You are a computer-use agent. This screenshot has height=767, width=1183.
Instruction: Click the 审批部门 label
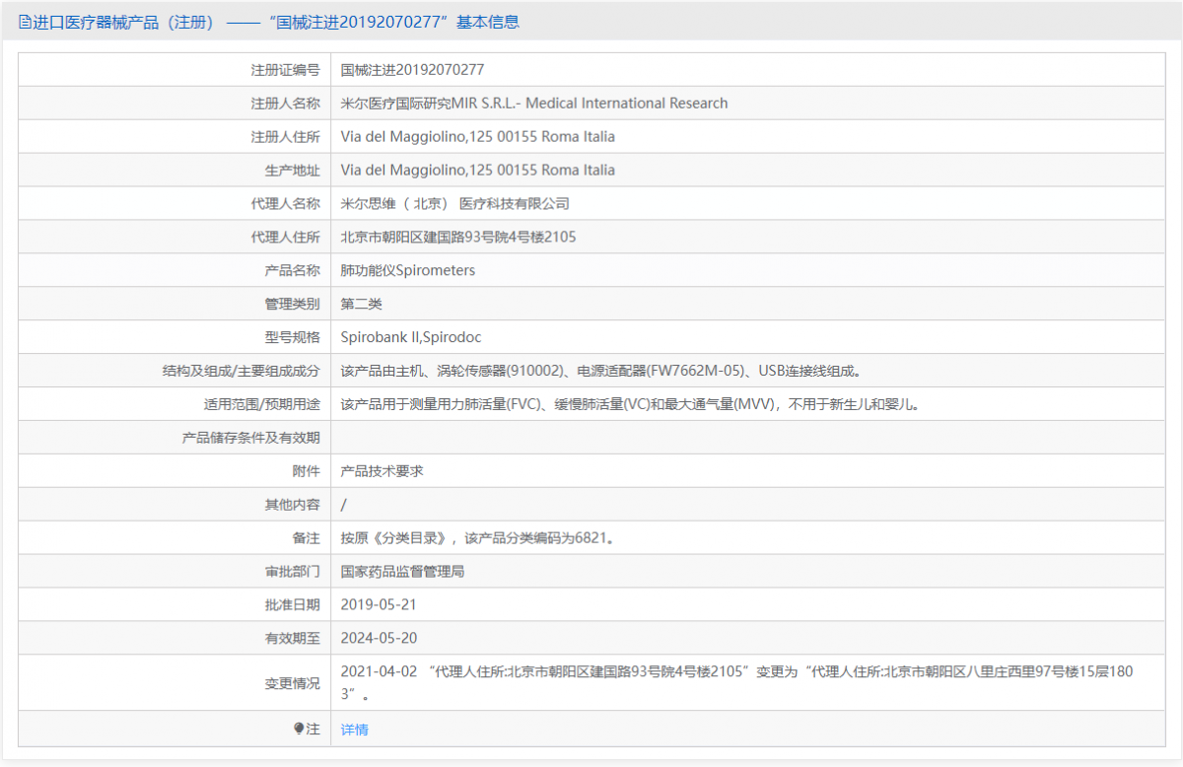pyautogui.click(x=293, y=572)
